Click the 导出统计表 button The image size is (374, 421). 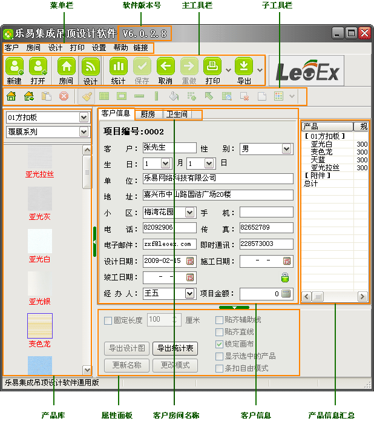click(x=175, y=348)
